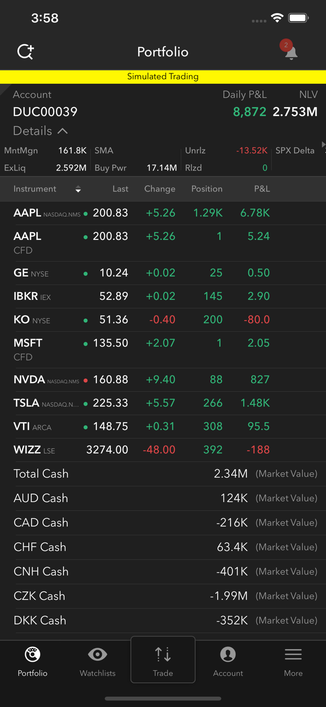Tap the add symbol search icon
The height and width of the screenshot is (707, 326).
point(25,52)
